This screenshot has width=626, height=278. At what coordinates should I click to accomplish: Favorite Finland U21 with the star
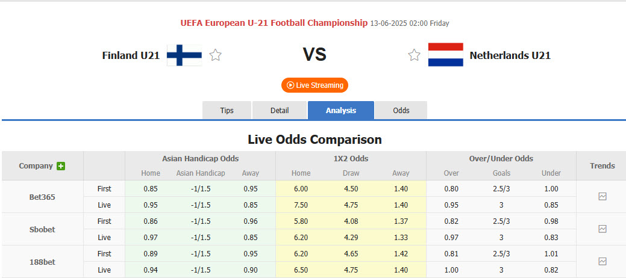(216, 55)
